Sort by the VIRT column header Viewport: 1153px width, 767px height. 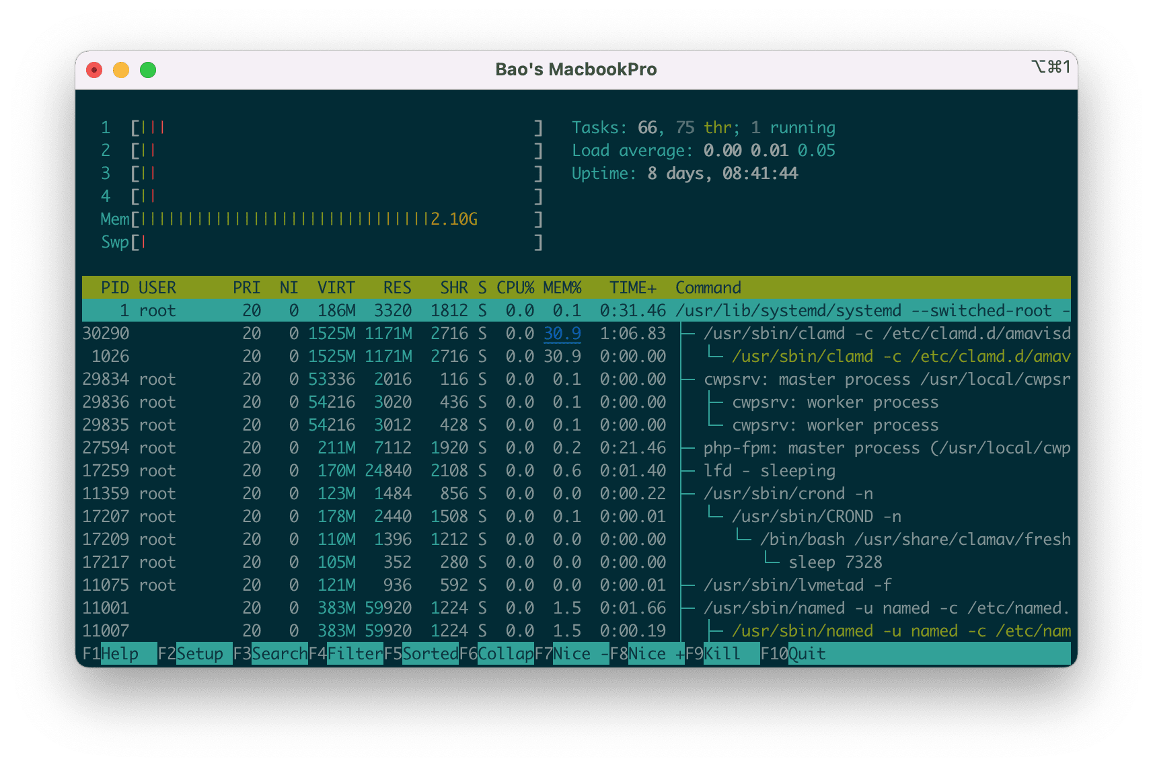click(336, 287)
